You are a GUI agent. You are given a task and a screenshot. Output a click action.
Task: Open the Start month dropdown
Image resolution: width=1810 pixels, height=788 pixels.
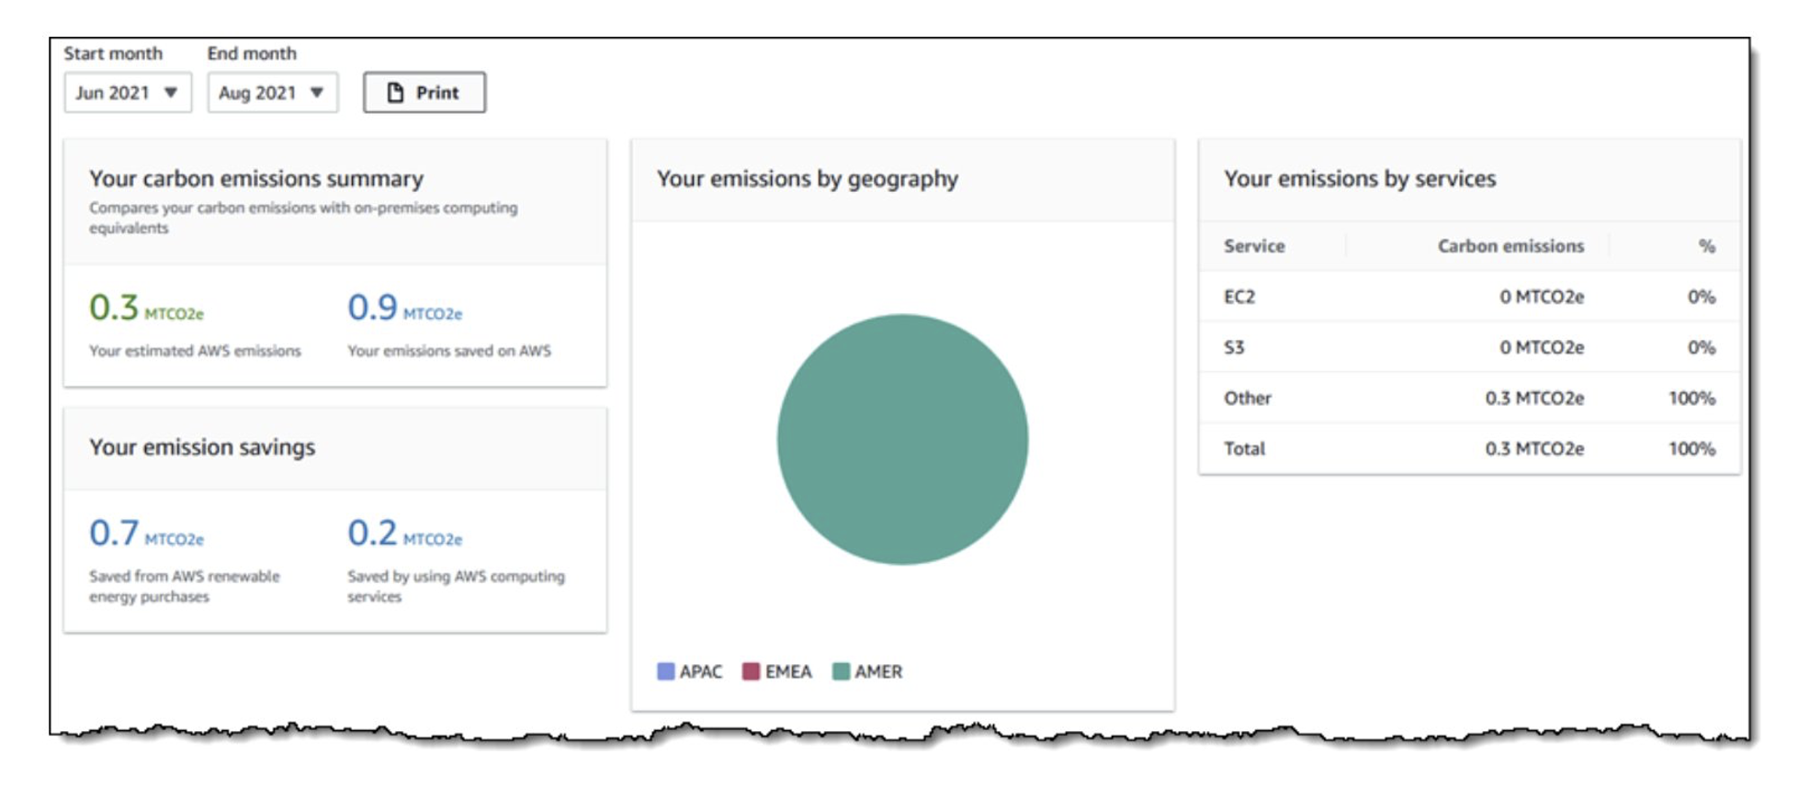pos(127,93)
